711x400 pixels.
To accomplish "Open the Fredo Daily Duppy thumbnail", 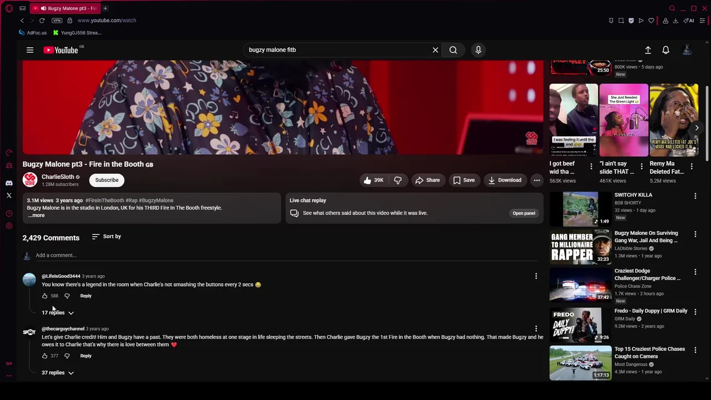I will click(580, 324).
